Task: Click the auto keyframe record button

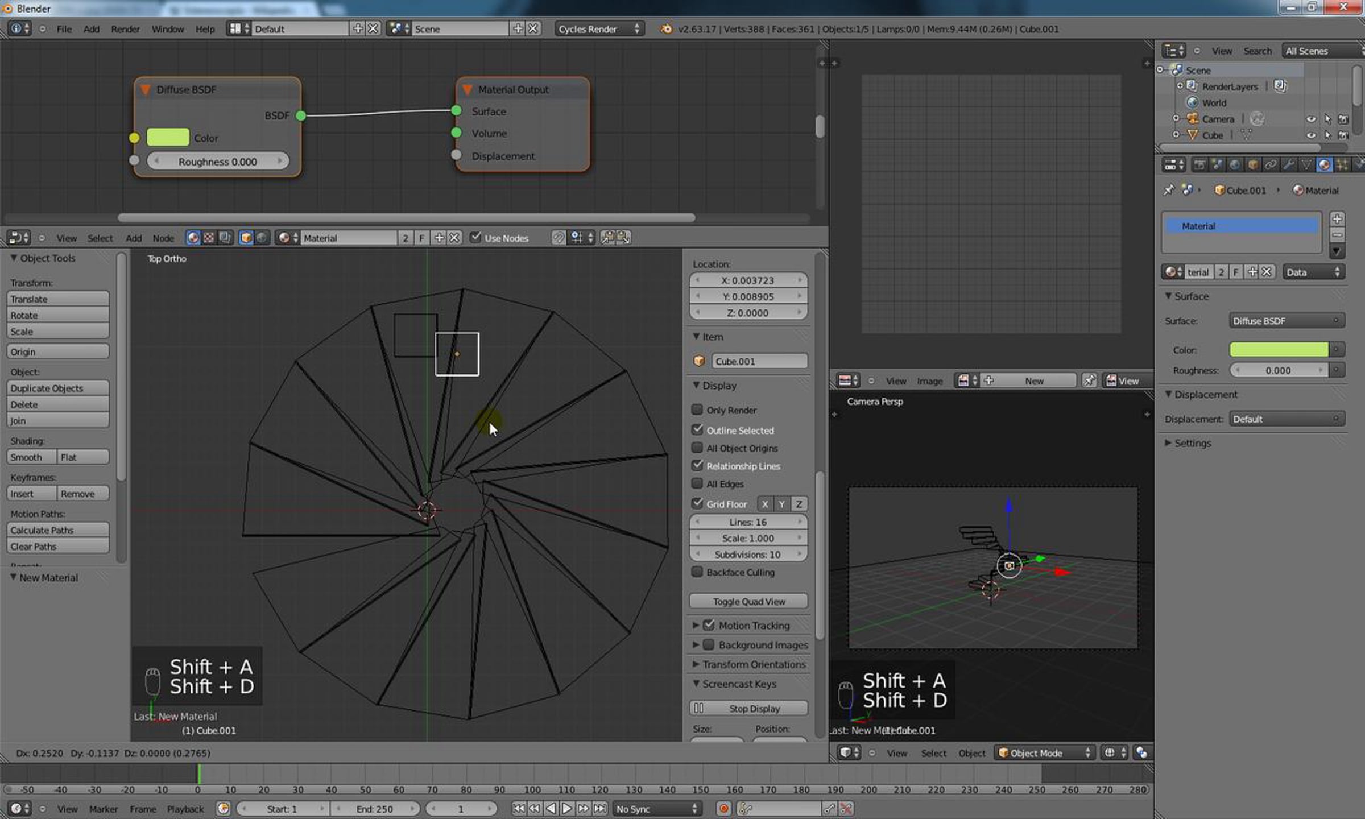Action: click(x=723, y=808)
